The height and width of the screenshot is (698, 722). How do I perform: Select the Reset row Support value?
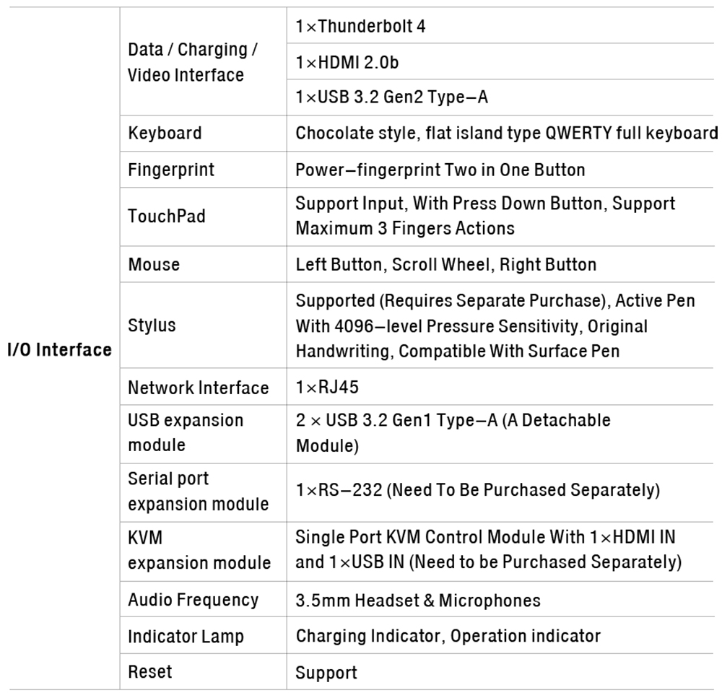(326, 673)
